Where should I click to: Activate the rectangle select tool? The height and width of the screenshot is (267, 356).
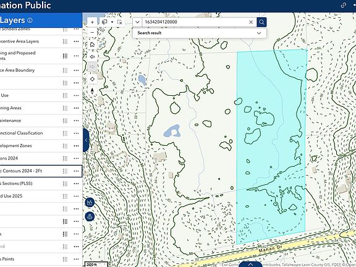pyautogui.click(x=104, y=22)
